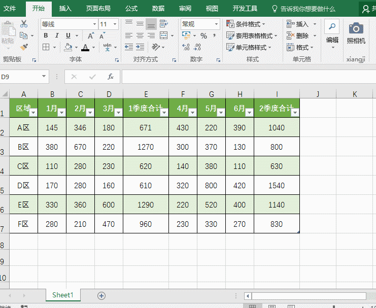
Task: Expand the 1季度合计 column filter dropdown
Action: (x=164, y=113)
